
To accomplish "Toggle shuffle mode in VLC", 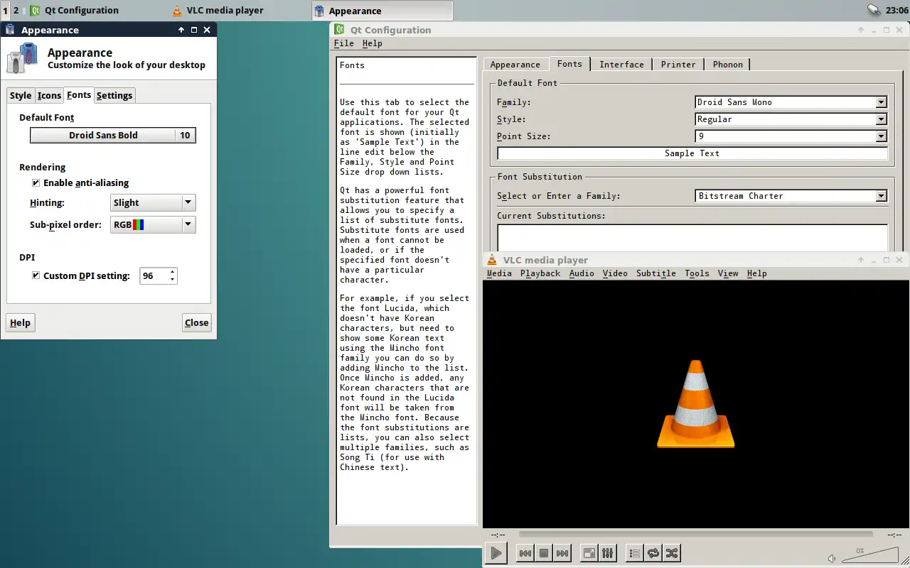I will pyautogui.click(x=672, y=553).
